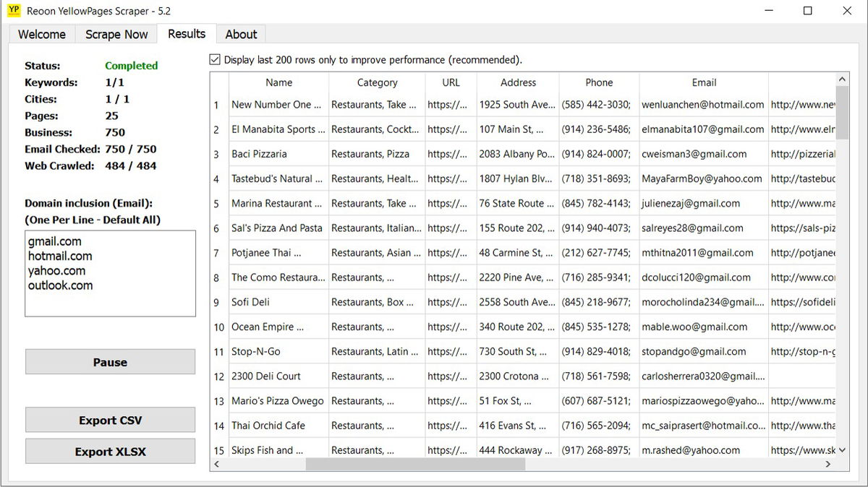Toggle the 'Display last 200 rows only' checkbox
The height and width of the screenshot is (487, 868).
coord(214,59)
